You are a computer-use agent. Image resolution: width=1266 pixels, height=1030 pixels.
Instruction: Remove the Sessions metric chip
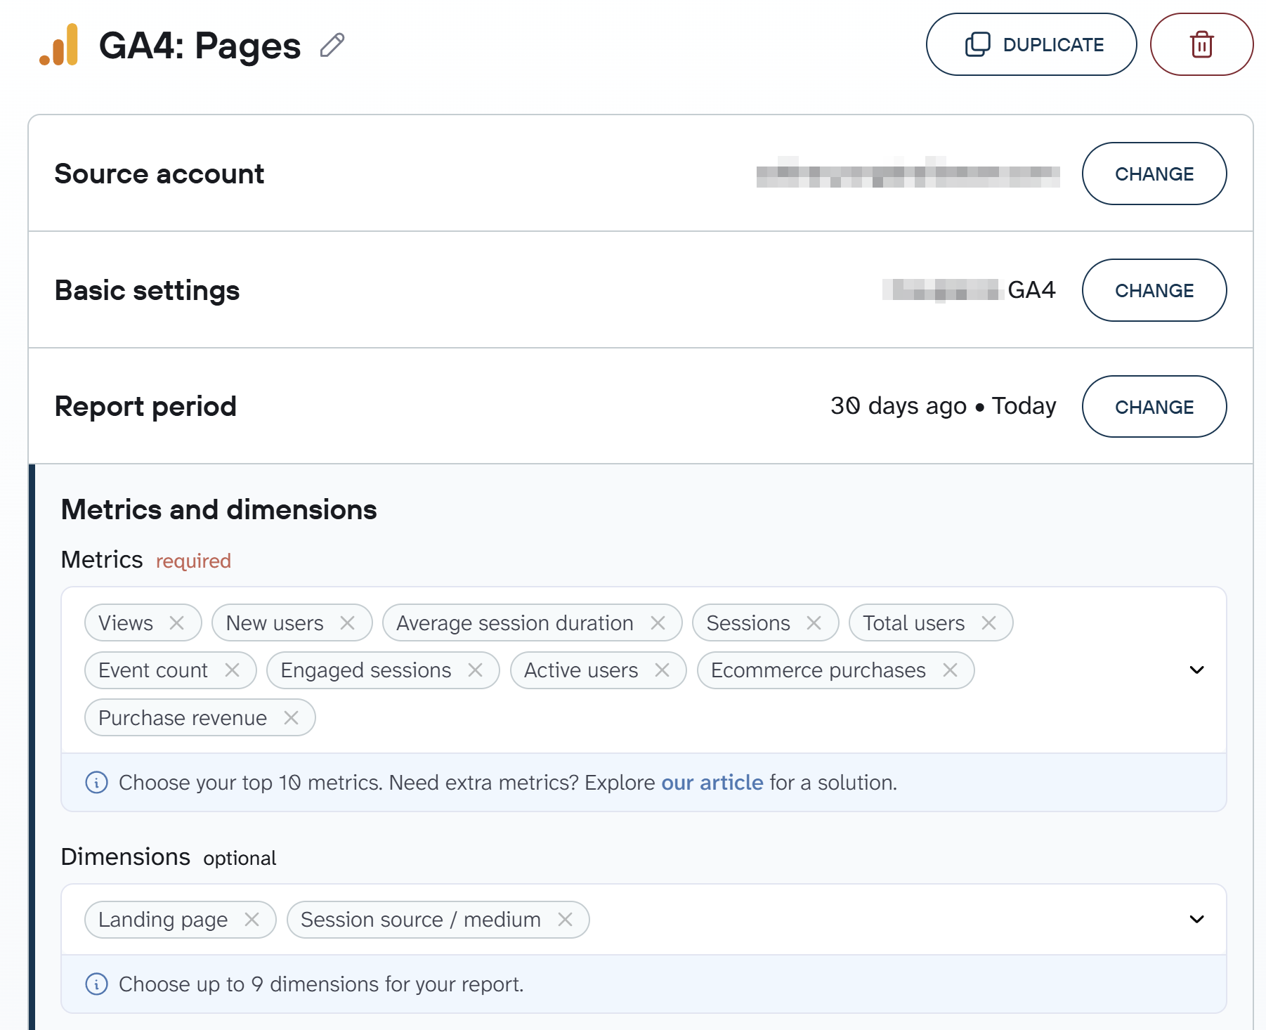pos(814,623)
